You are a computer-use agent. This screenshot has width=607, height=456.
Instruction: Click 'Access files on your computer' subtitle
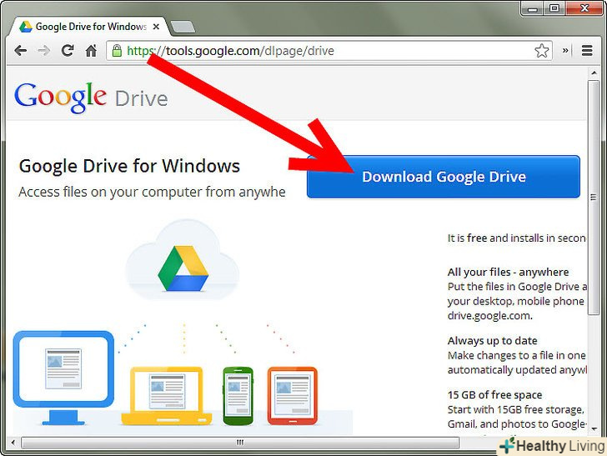[152, 192]
